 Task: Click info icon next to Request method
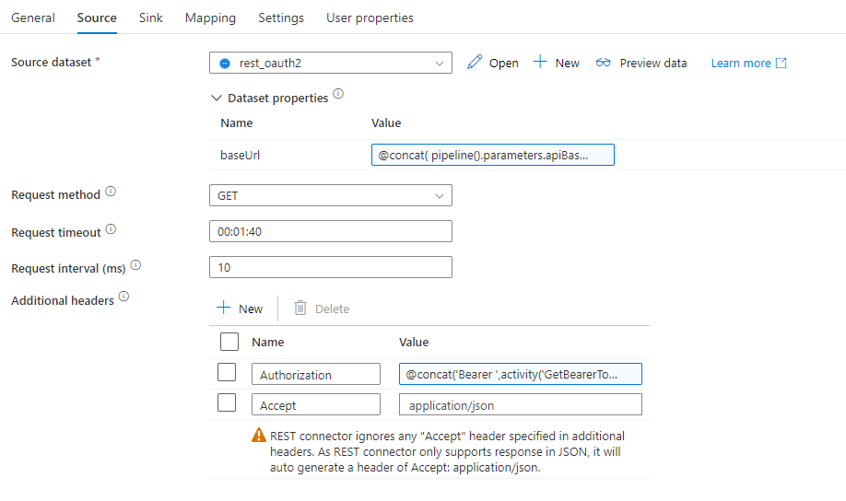pyautogui.click(x=111, y=192)
